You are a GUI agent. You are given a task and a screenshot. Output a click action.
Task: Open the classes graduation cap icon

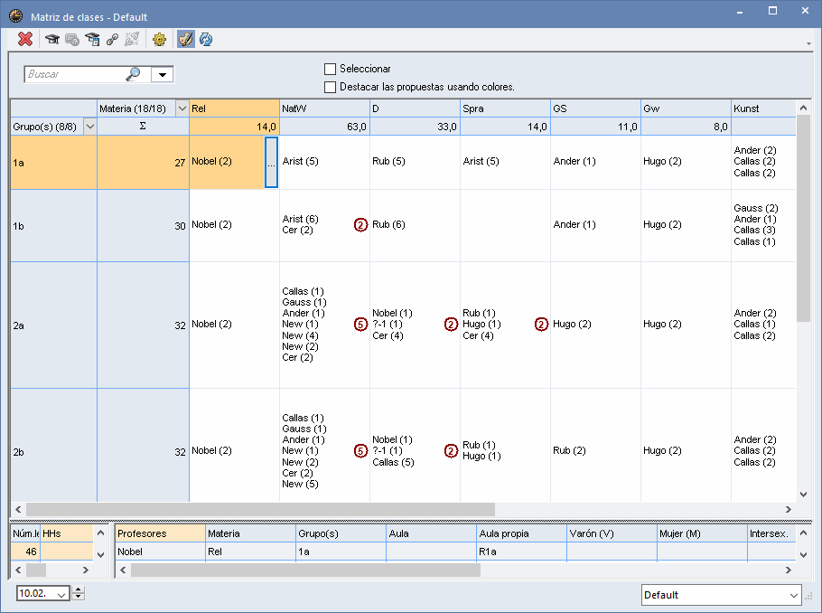(x=51, y=39)
